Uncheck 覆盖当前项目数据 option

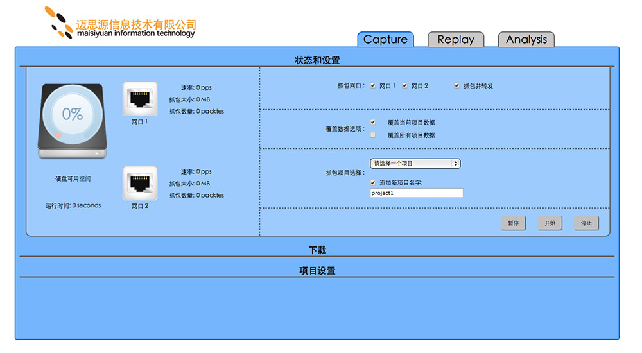(x=373, y=122)
